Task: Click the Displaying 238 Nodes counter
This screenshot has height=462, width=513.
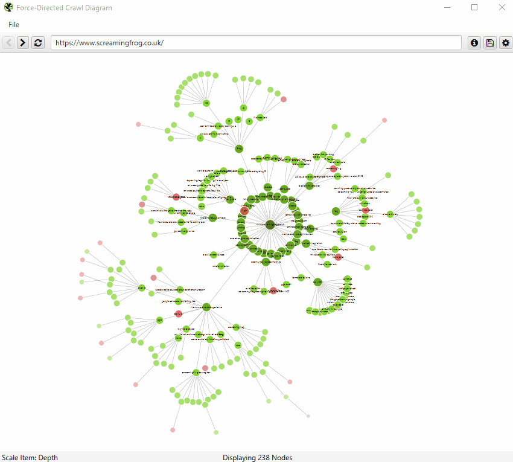Action: coord(258,458)
